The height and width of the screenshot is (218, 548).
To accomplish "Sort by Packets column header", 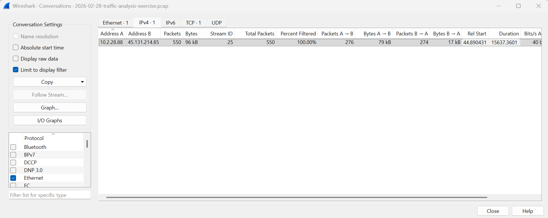I will 172,33.
